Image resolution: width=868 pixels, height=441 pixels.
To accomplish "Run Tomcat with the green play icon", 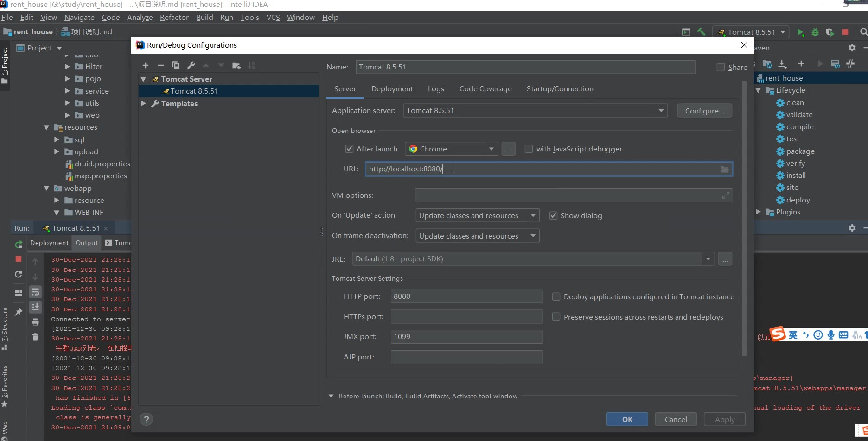I will click(x=800, y=32).
